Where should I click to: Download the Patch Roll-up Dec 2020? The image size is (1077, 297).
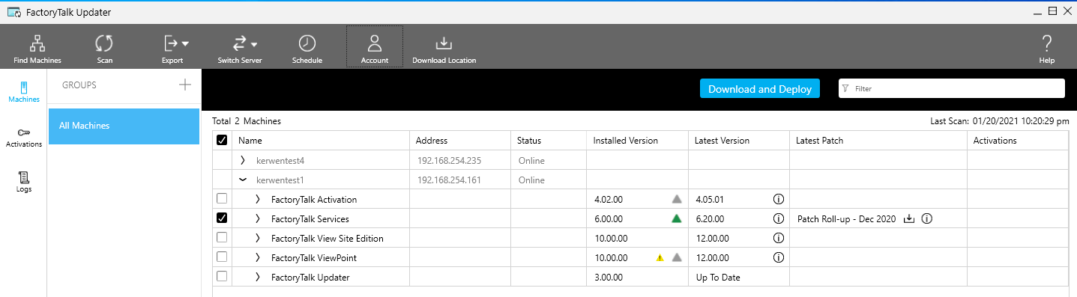pyautogui.click(x=909, y=218)
